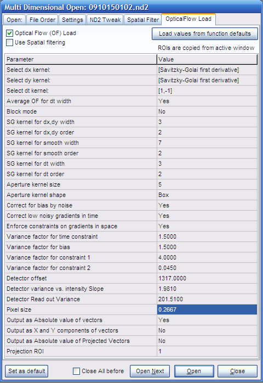Click Load values from function defaults
The height and width of the screenshot is (383, 263).
coord(205,33)
